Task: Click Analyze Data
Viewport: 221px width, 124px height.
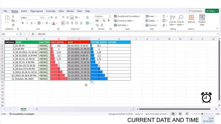Action: pyautogui.click(x=202, y=20)
